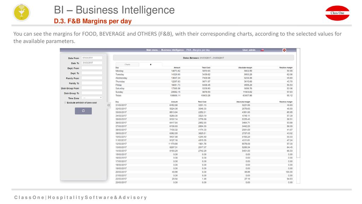
Task: Focus the Dept. From input
Action: [x=92, y=68]
